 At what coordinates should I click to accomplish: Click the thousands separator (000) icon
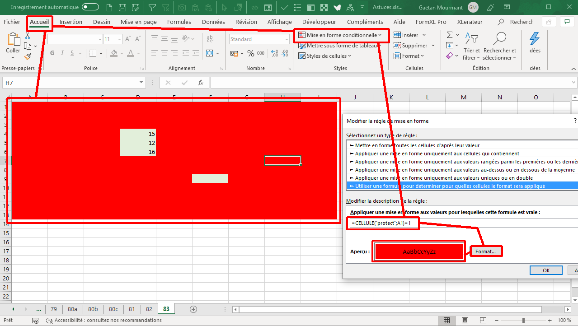pyautogui.click(x=261, y=53)
